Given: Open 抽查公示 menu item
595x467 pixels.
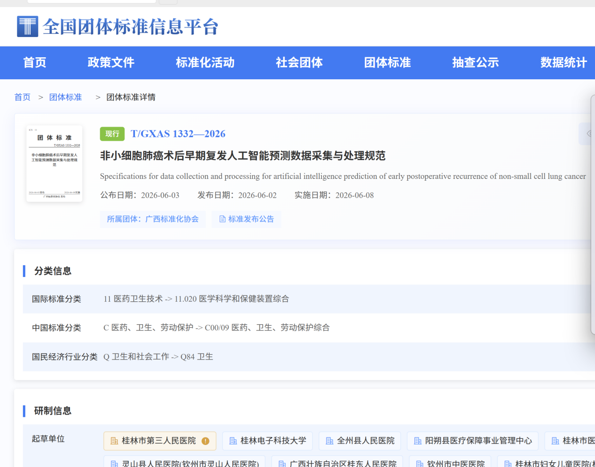Looking at the screenshot, I should click(x=476, y=62).
